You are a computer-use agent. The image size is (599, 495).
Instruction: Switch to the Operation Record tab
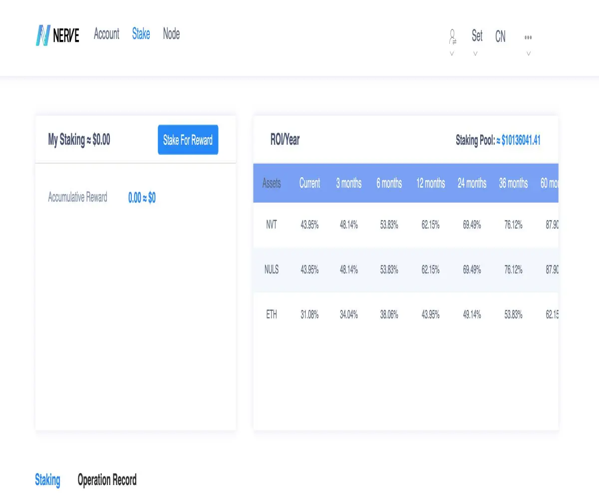point(107,480)
